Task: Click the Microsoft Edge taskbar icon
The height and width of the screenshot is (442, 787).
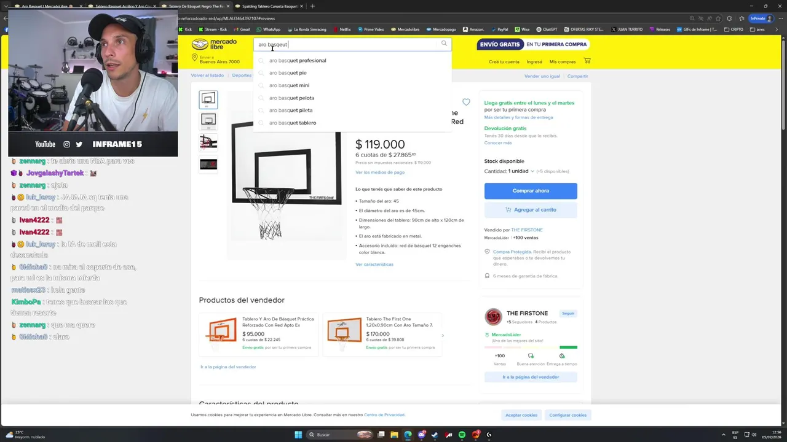Action: coord(408,435)
